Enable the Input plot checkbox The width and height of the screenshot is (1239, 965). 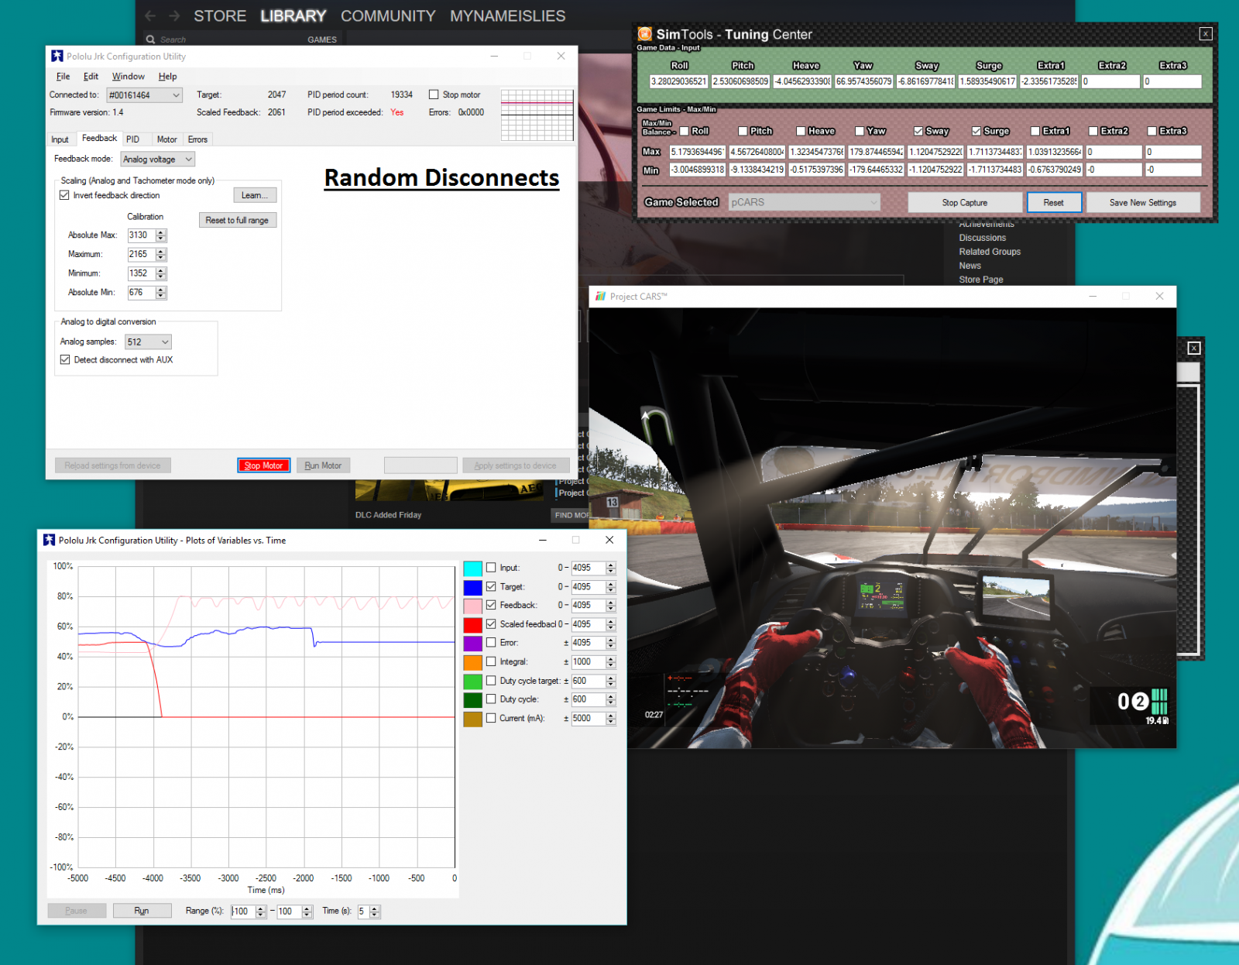coord(491,568)
